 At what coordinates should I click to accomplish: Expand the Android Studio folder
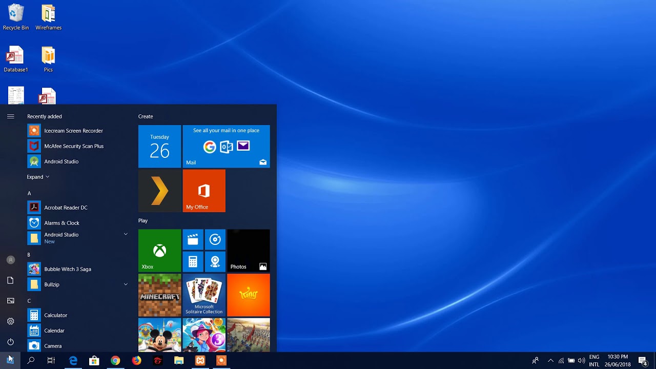click(x=126, y=234)
